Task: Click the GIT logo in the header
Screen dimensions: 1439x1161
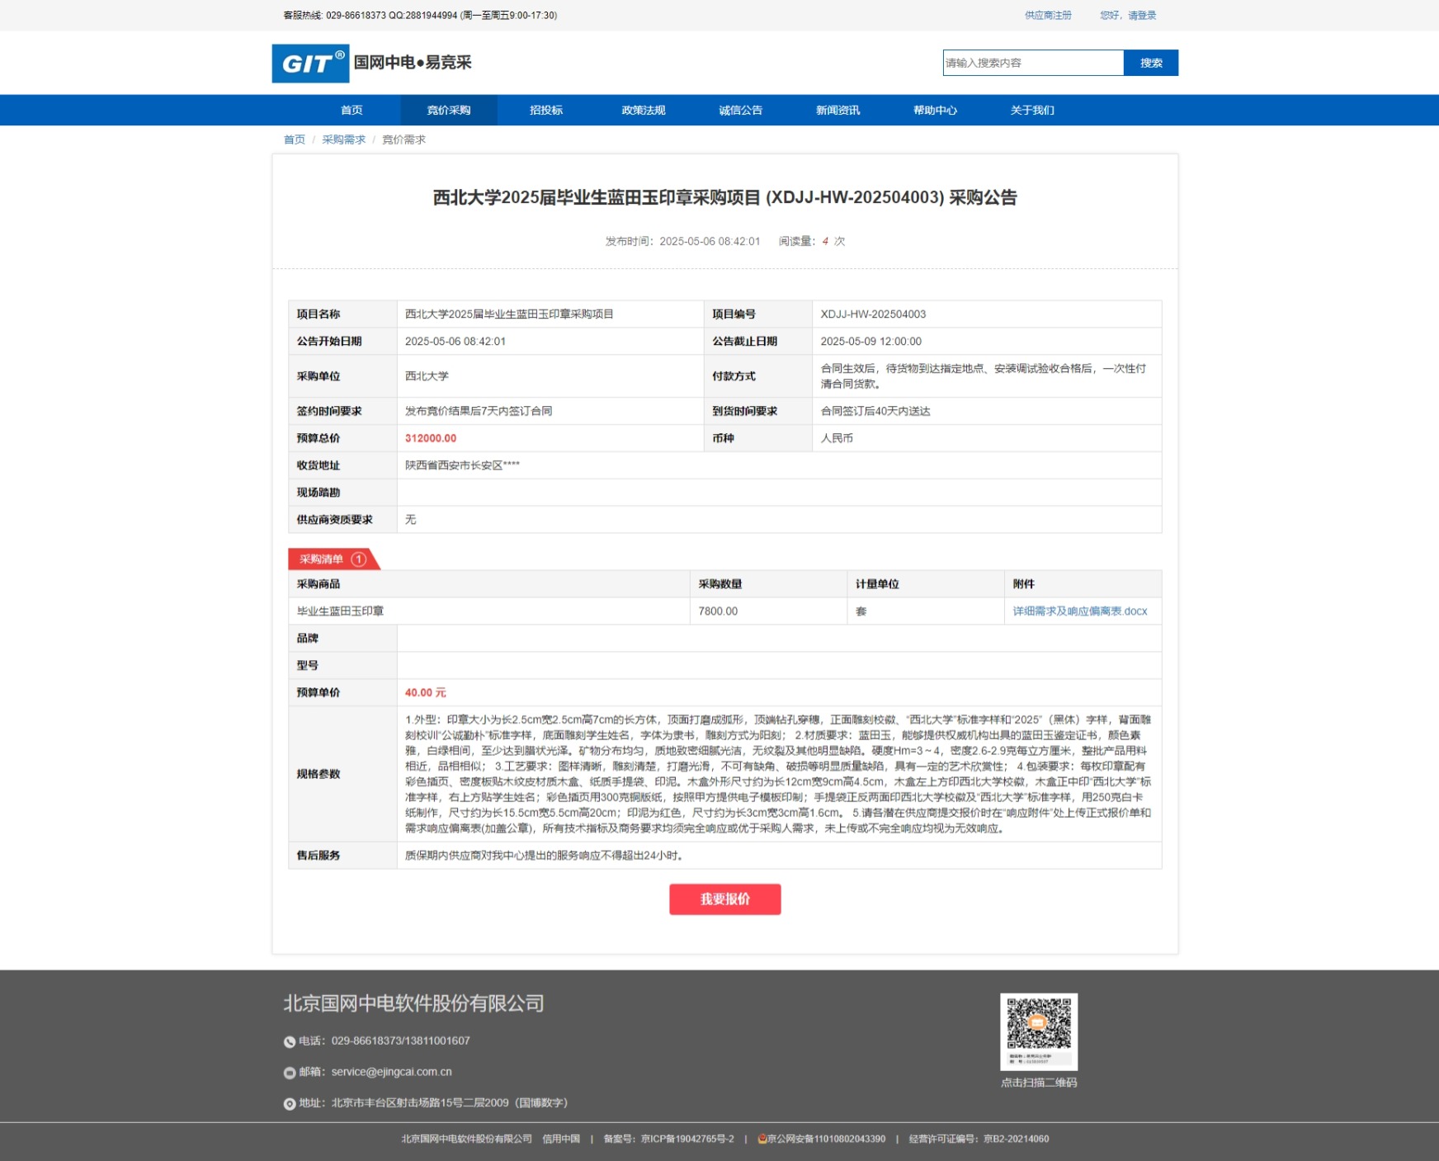Action: point(310,64)
